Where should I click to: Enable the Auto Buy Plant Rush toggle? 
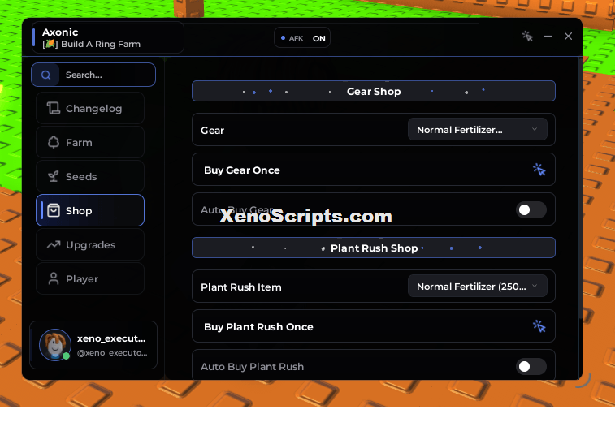click(x=531, y=366)
